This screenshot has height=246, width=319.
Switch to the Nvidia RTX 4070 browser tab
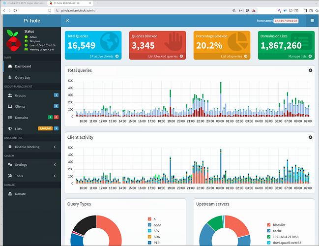24,3
